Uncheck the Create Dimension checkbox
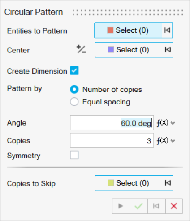 (x=74, y=70)
